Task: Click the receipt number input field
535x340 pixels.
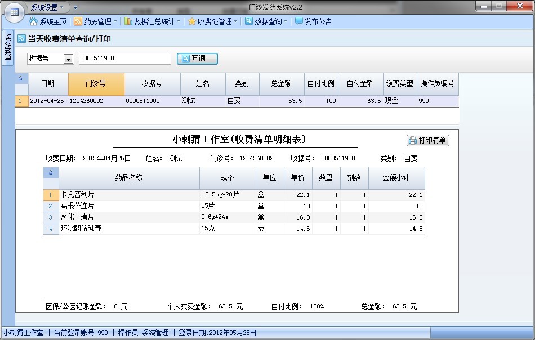Action: click(x=125, y=59)
